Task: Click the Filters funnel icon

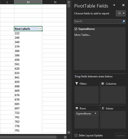Action: pos(77,83)
